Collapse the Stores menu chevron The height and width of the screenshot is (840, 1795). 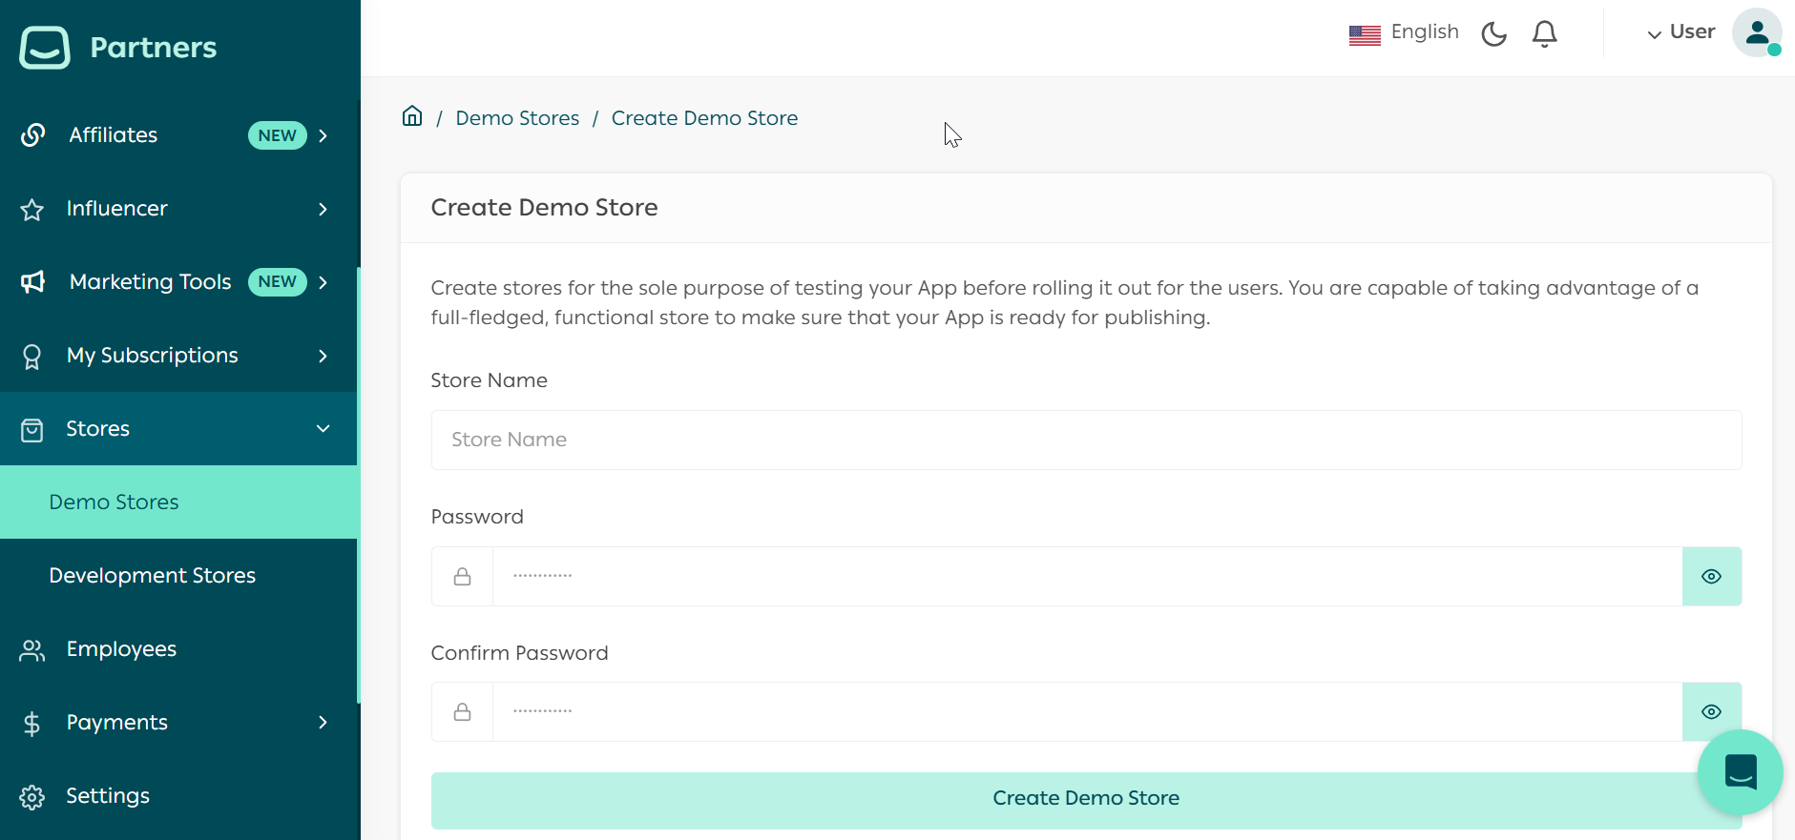click(x=323, y=429)
